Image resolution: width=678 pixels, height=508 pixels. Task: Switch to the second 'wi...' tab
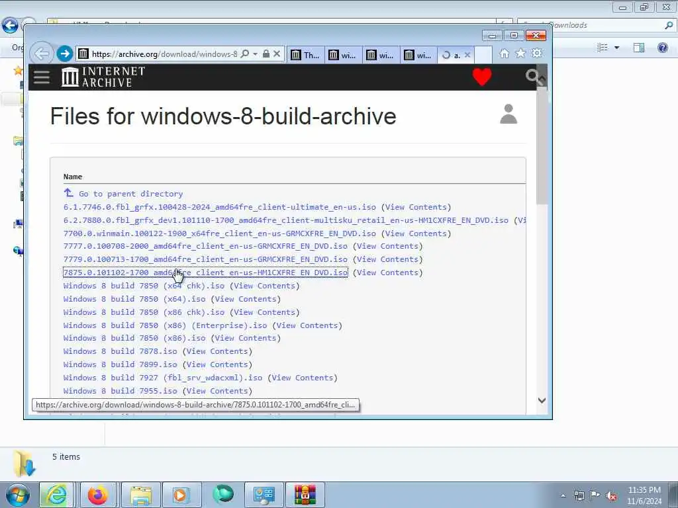pos(381,55)
